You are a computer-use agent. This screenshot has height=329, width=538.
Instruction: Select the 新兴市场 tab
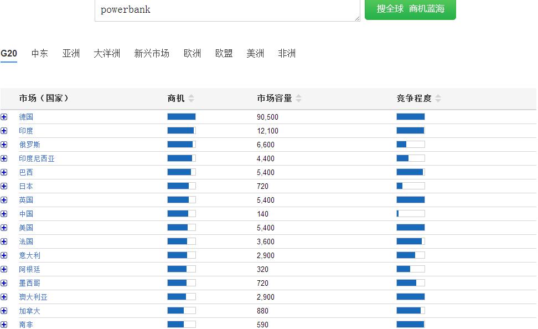pos(152,53)
